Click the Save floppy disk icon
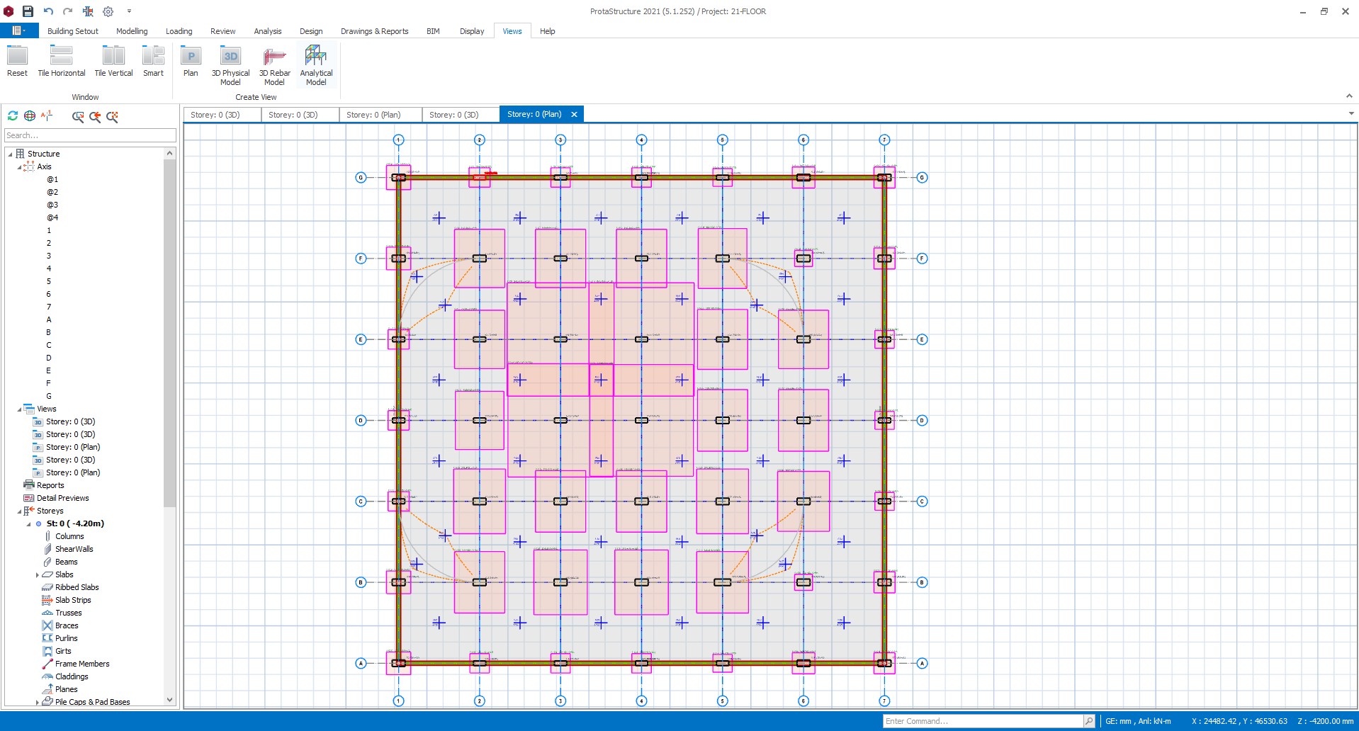This screenshot has height=731, width=1359. (x=28, y=11)
